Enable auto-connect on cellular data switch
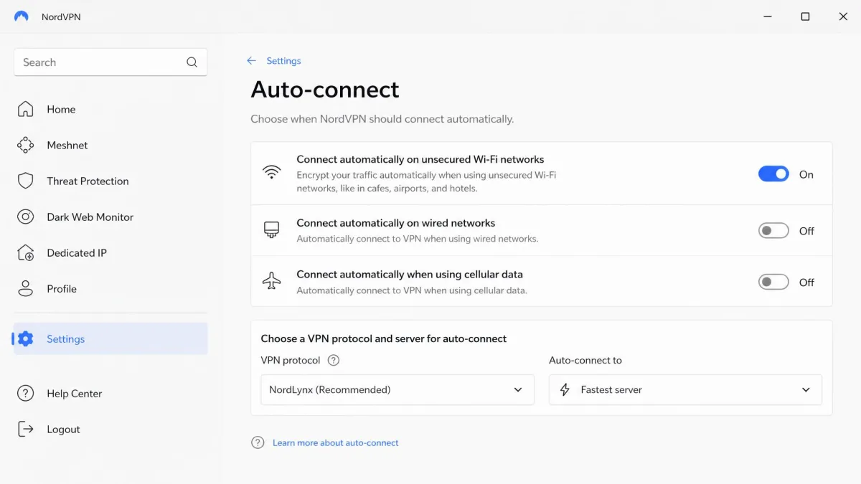The width and height of the screenshot is (861, 484). pos(773,283)
